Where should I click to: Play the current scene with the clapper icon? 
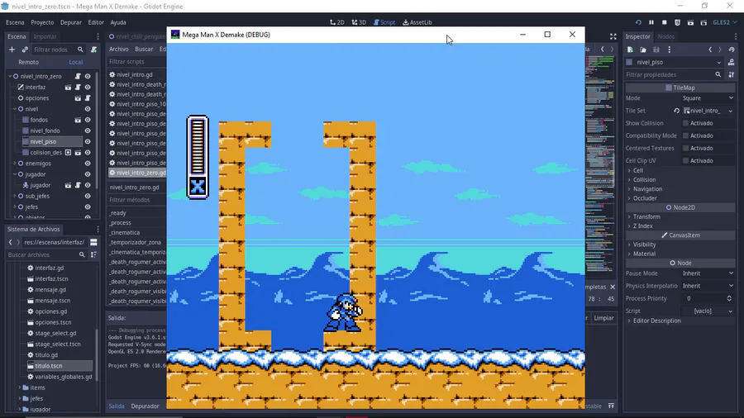click(x=690, y=22)
